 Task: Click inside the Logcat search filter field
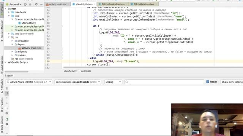coord(164,82)
